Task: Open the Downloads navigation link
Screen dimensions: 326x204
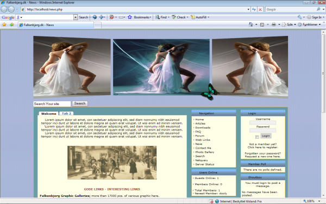Action: [x=203, y=128]
